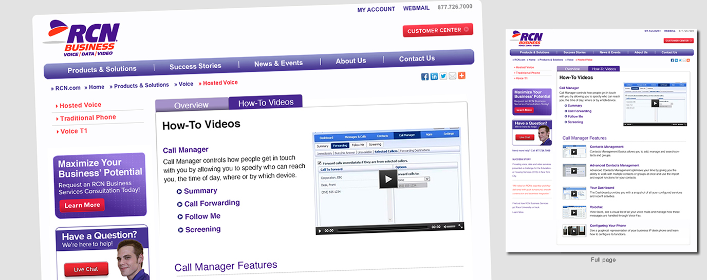Mute the video using the speaker icon in large view
This screenshot has height=280, width=707.
tap(445, 227)
